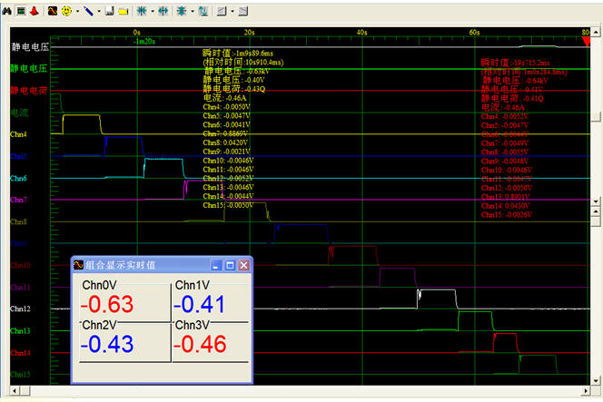Click the lower vertical scrollbar down arrow at the bottom
This screenshot has width=603, height=402.
(596, 381)
